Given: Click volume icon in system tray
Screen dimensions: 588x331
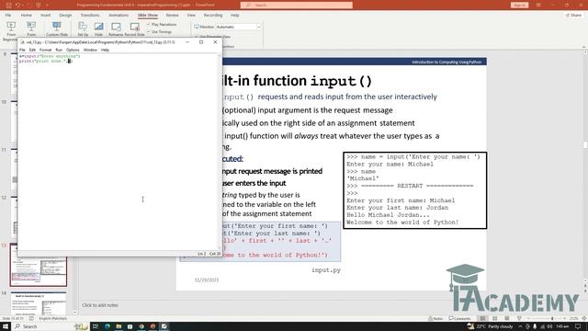Looking at the screenshot, I should tap(550, 326).
